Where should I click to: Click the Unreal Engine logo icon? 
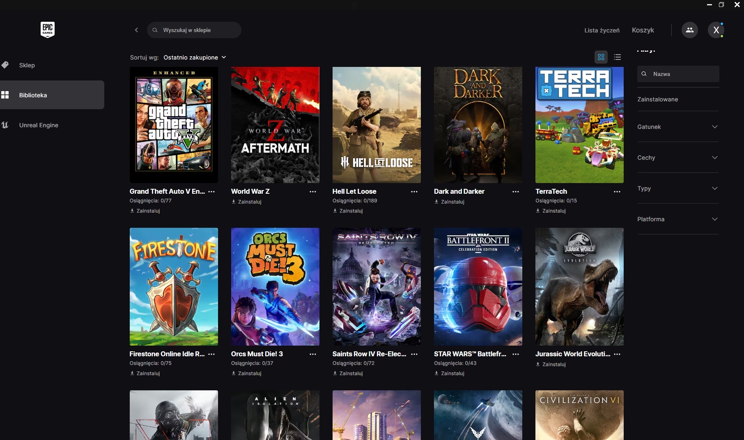tap(5, 125)
